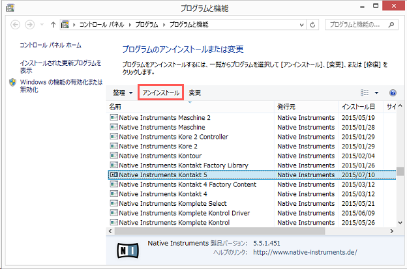This screenshot has height=269, width=407.
Task: Sort by the 名前 column header
Action: 190,107
